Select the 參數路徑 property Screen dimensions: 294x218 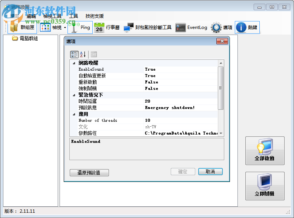point(110,133)
